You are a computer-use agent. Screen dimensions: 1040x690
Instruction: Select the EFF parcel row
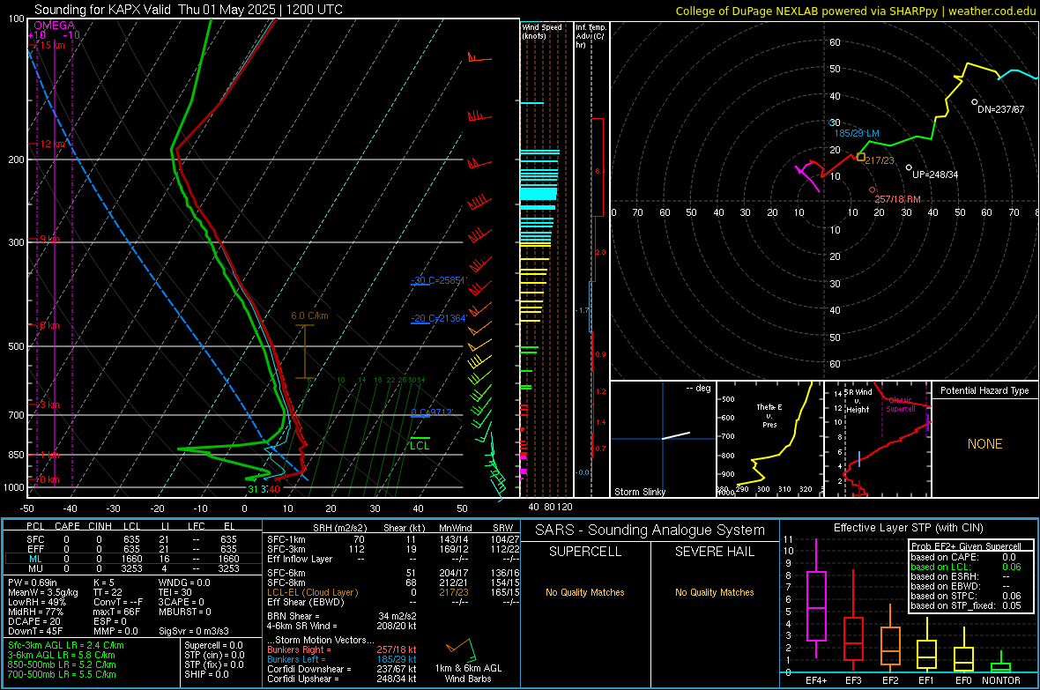(x=131, y=549)
